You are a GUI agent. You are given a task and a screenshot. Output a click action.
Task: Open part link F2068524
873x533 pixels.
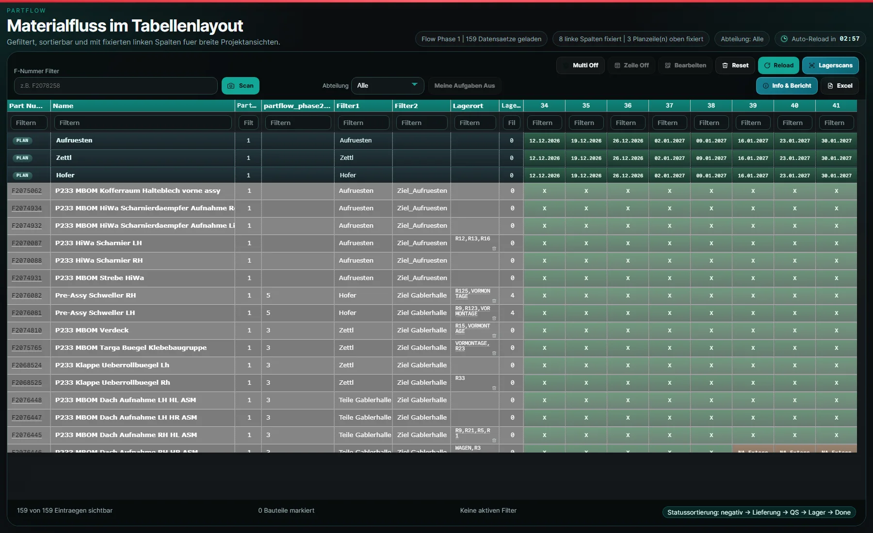coord(27,365)
